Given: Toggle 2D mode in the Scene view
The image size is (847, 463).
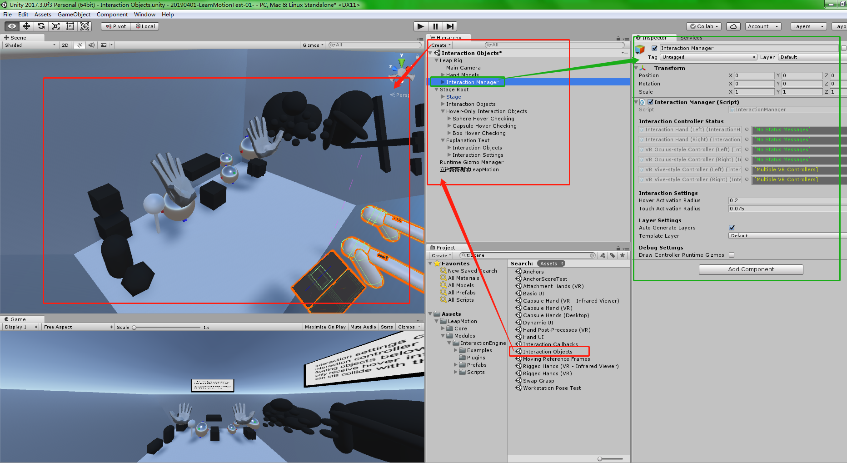Looking at the screenshot, I should 65,45.
